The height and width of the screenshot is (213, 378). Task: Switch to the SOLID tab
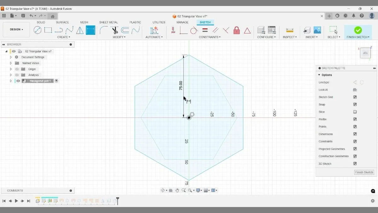(x=41, y=22)
